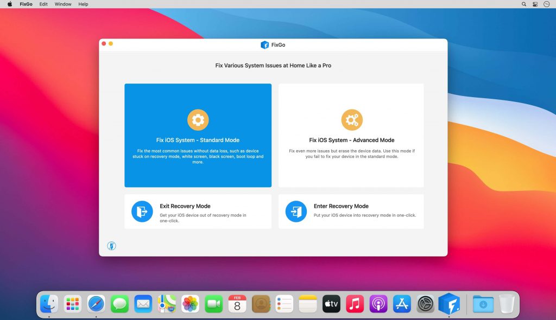Viewport: 556px width, 320px height.
Task: Open Podcasts from the Dock
Action: (378, 304)
